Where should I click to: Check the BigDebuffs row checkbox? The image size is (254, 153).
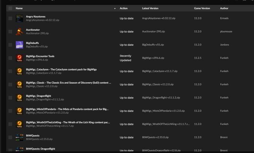coord(10,45)
